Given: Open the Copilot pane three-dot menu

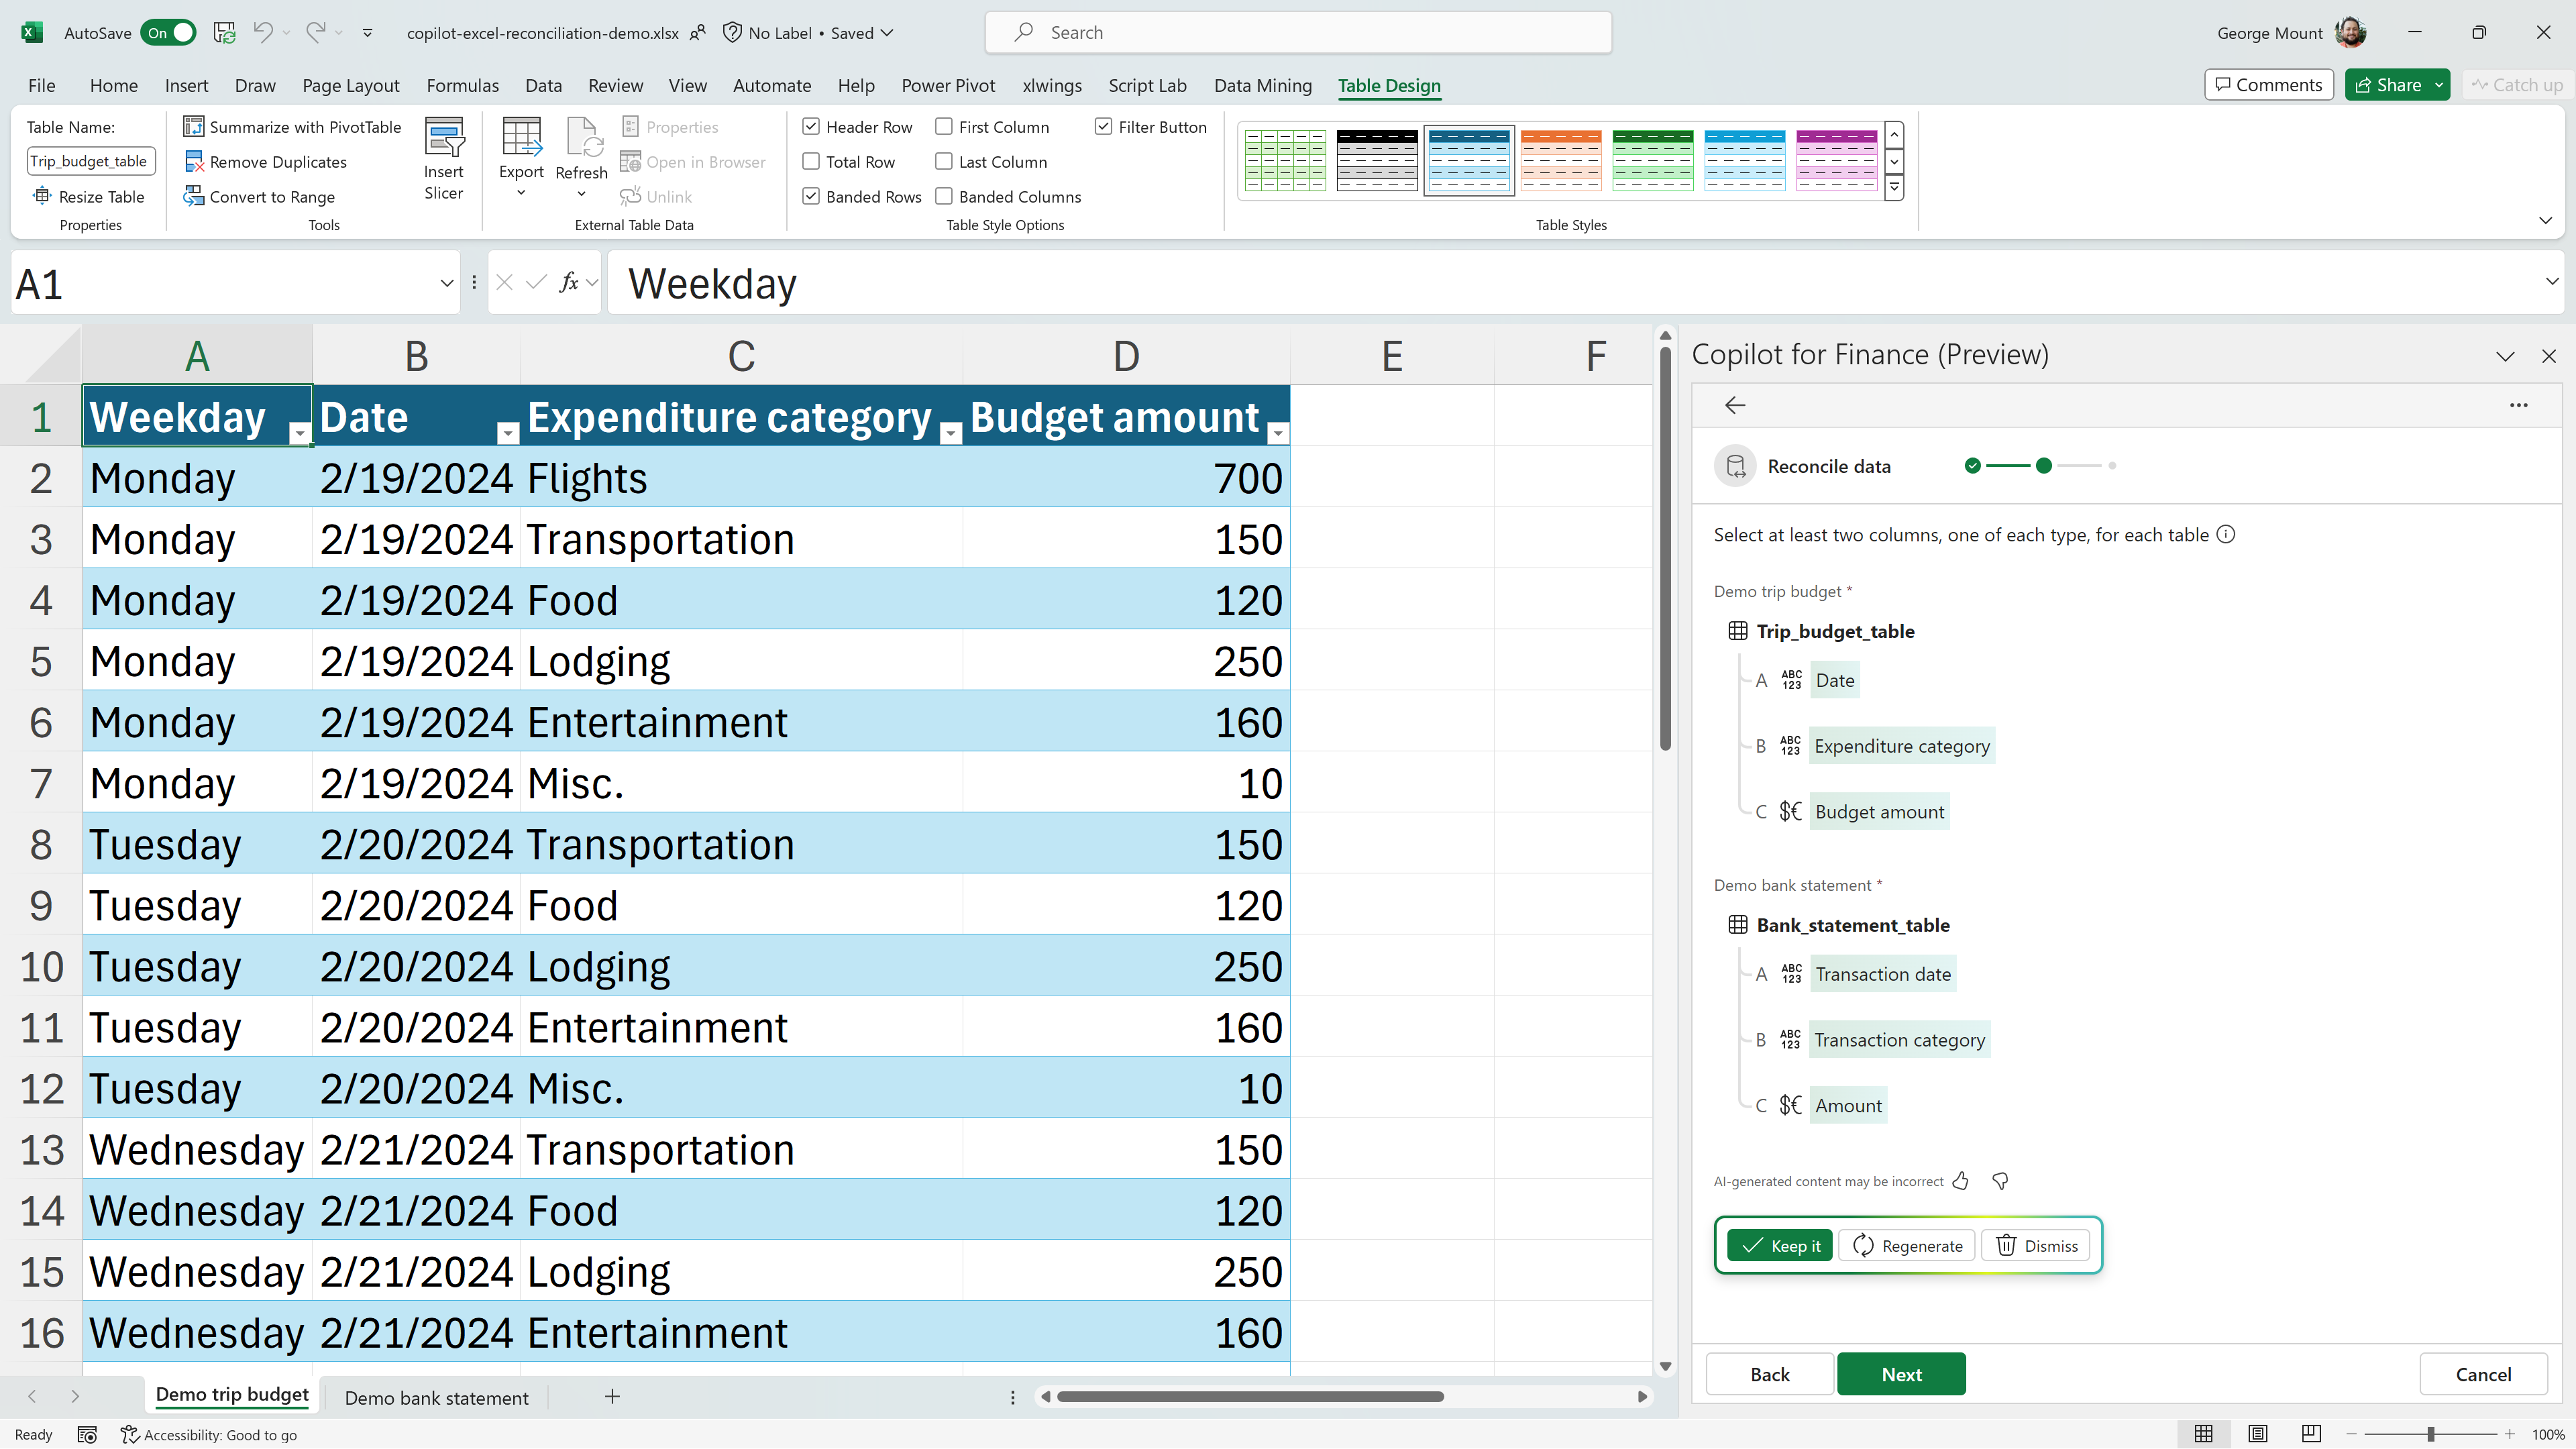Looking at the screenshot, I should [2518, 405].
